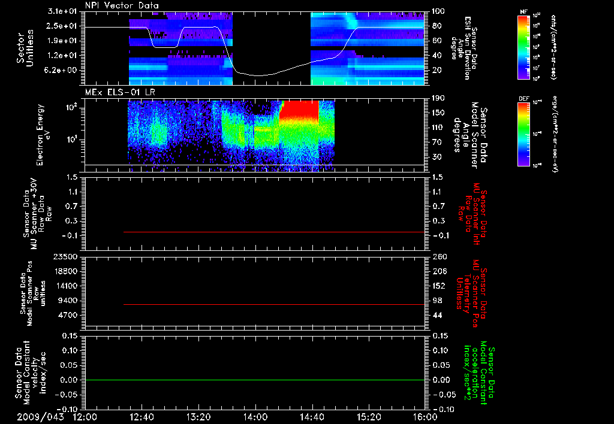Click the red "MU Scanner Pos Telemetry" title
The image size is (614, 424).
(x=471, y=293)
